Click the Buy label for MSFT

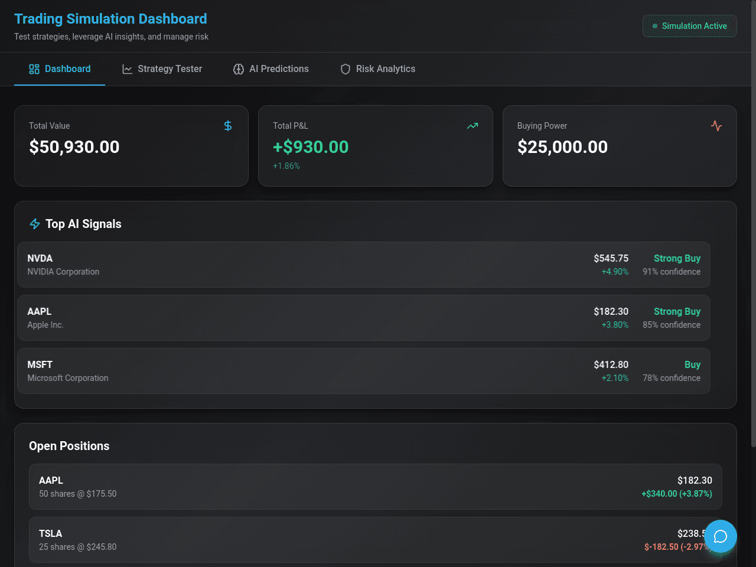pos(692,364)
